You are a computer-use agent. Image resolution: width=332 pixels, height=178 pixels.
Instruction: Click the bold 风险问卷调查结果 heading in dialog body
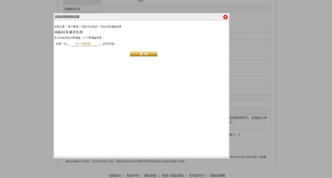68,32
